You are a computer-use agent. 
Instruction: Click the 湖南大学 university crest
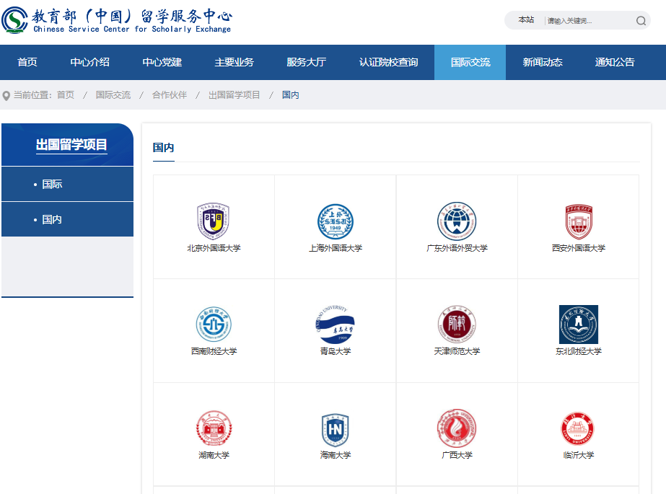coord(212,428)
